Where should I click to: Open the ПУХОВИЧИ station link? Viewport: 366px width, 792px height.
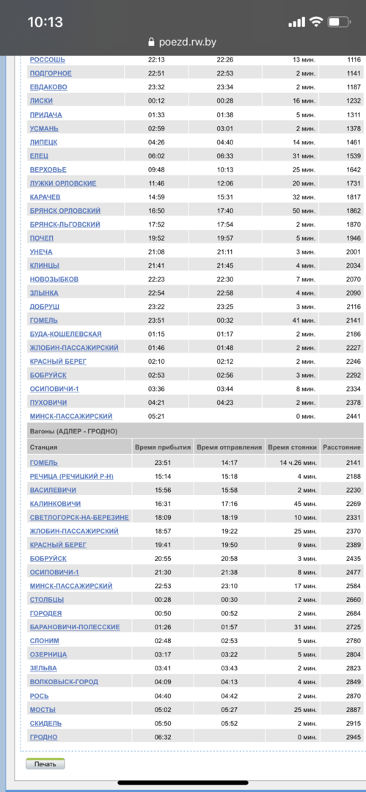(48, 403)
